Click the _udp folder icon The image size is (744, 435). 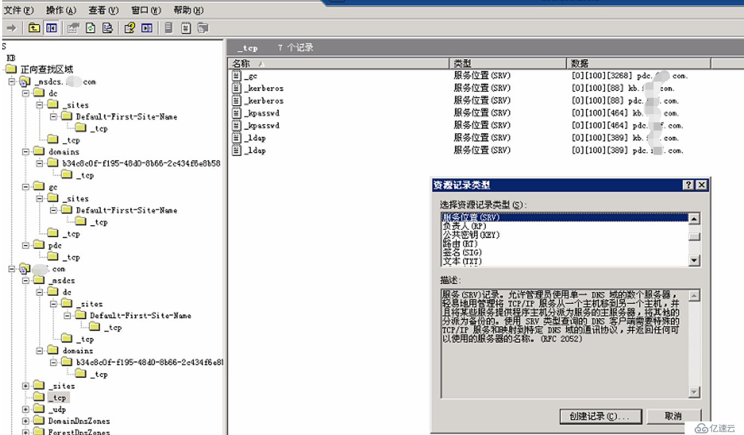(39, 409)
